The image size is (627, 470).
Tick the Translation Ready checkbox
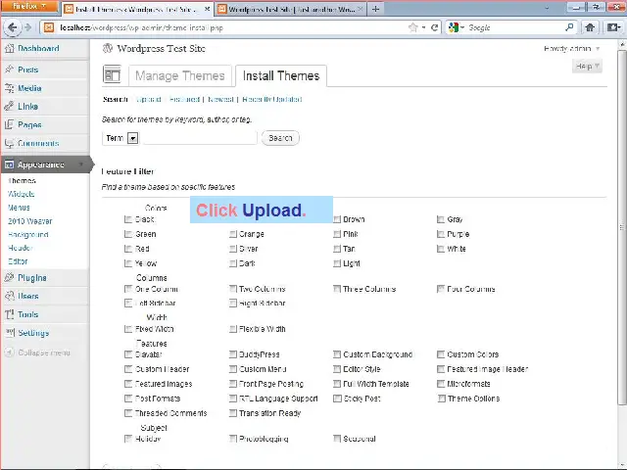click(x=233, y=413)
